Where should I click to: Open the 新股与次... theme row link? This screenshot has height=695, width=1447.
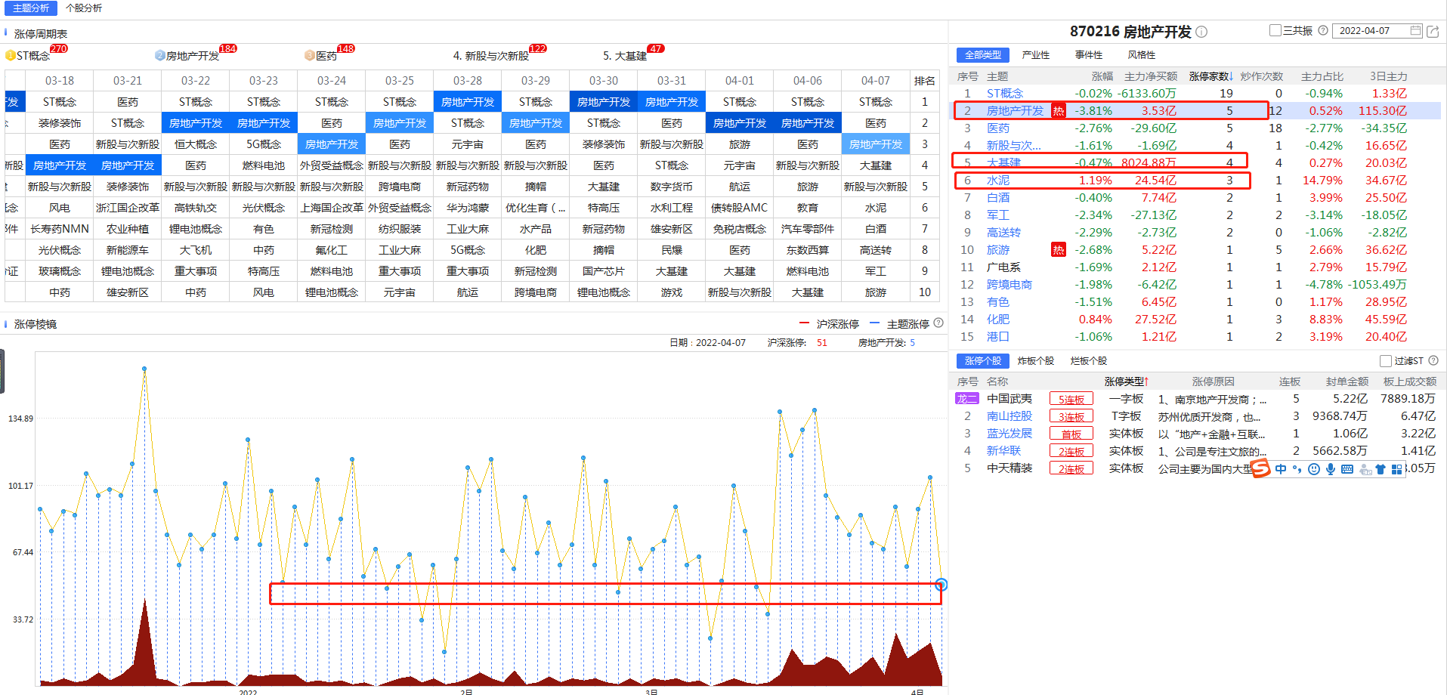coord(1013,146)
